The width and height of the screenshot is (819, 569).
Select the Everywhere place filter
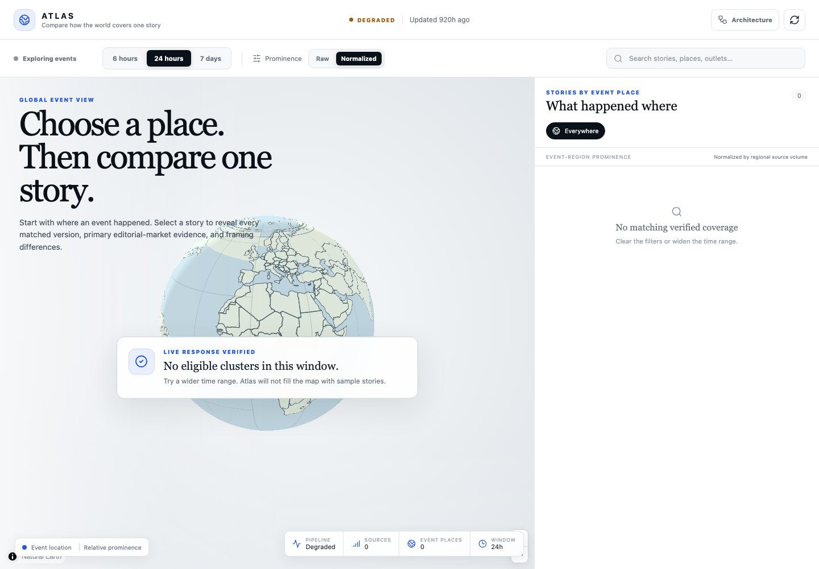[576, 131]
